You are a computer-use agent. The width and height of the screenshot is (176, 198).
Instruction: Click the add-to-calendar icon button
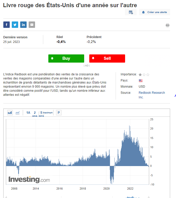tap(131, 12)
